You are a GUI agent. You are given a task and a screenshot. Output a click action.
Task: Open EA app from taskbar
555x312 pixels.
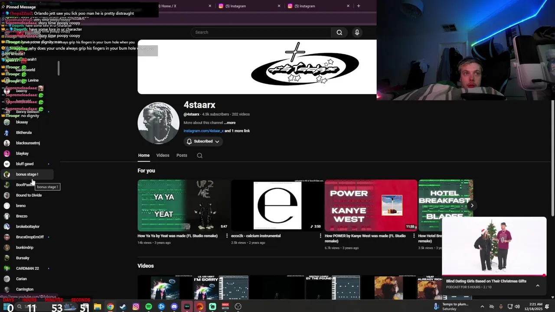(200, 307)
